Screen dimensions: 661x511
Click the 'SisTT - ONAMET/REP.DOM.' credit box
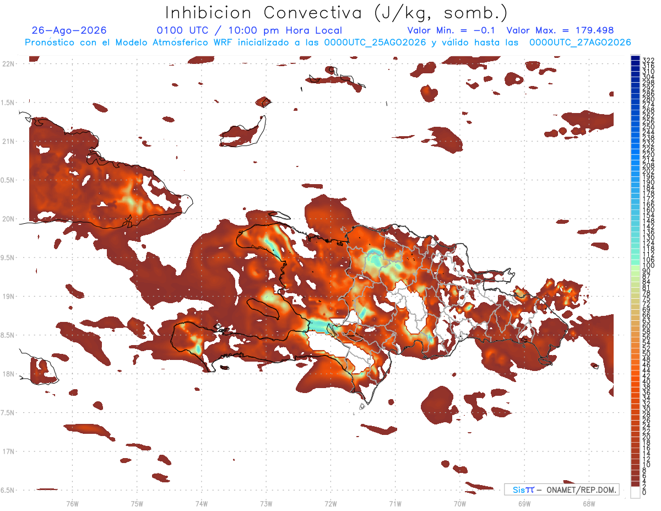562,490
